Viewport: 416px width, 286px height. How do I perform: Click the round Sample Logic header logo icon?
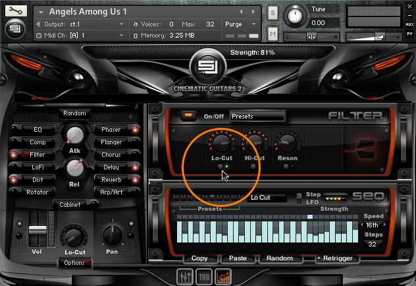point(15,29)
